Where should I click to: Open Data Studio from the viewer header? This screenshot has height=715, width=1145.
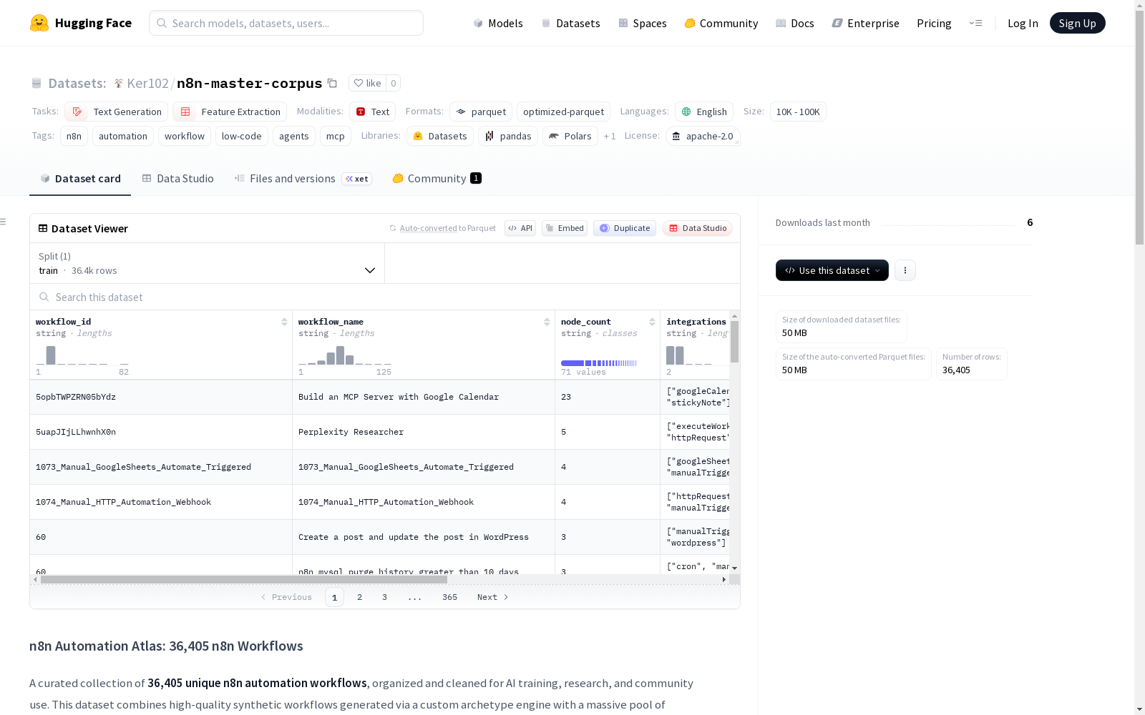point(697,228)
